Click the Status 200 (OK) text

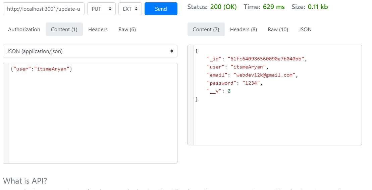pyautogui.click(x=212, y=7)
